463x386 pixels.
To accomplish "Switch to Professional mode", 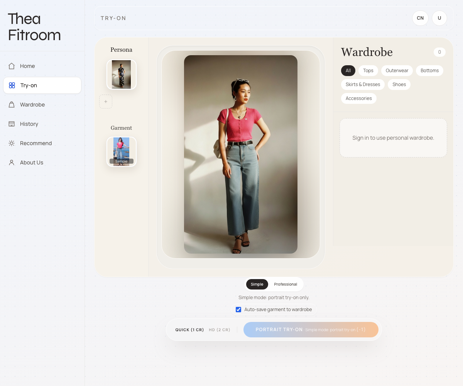I will [x=286, y=284].
